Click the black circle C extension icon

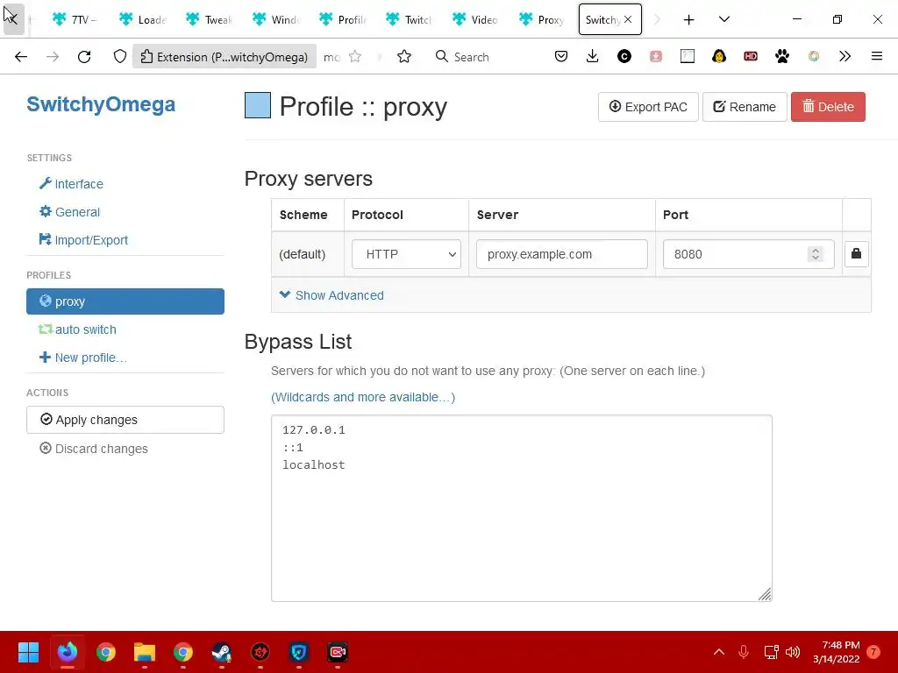point(624,56)
